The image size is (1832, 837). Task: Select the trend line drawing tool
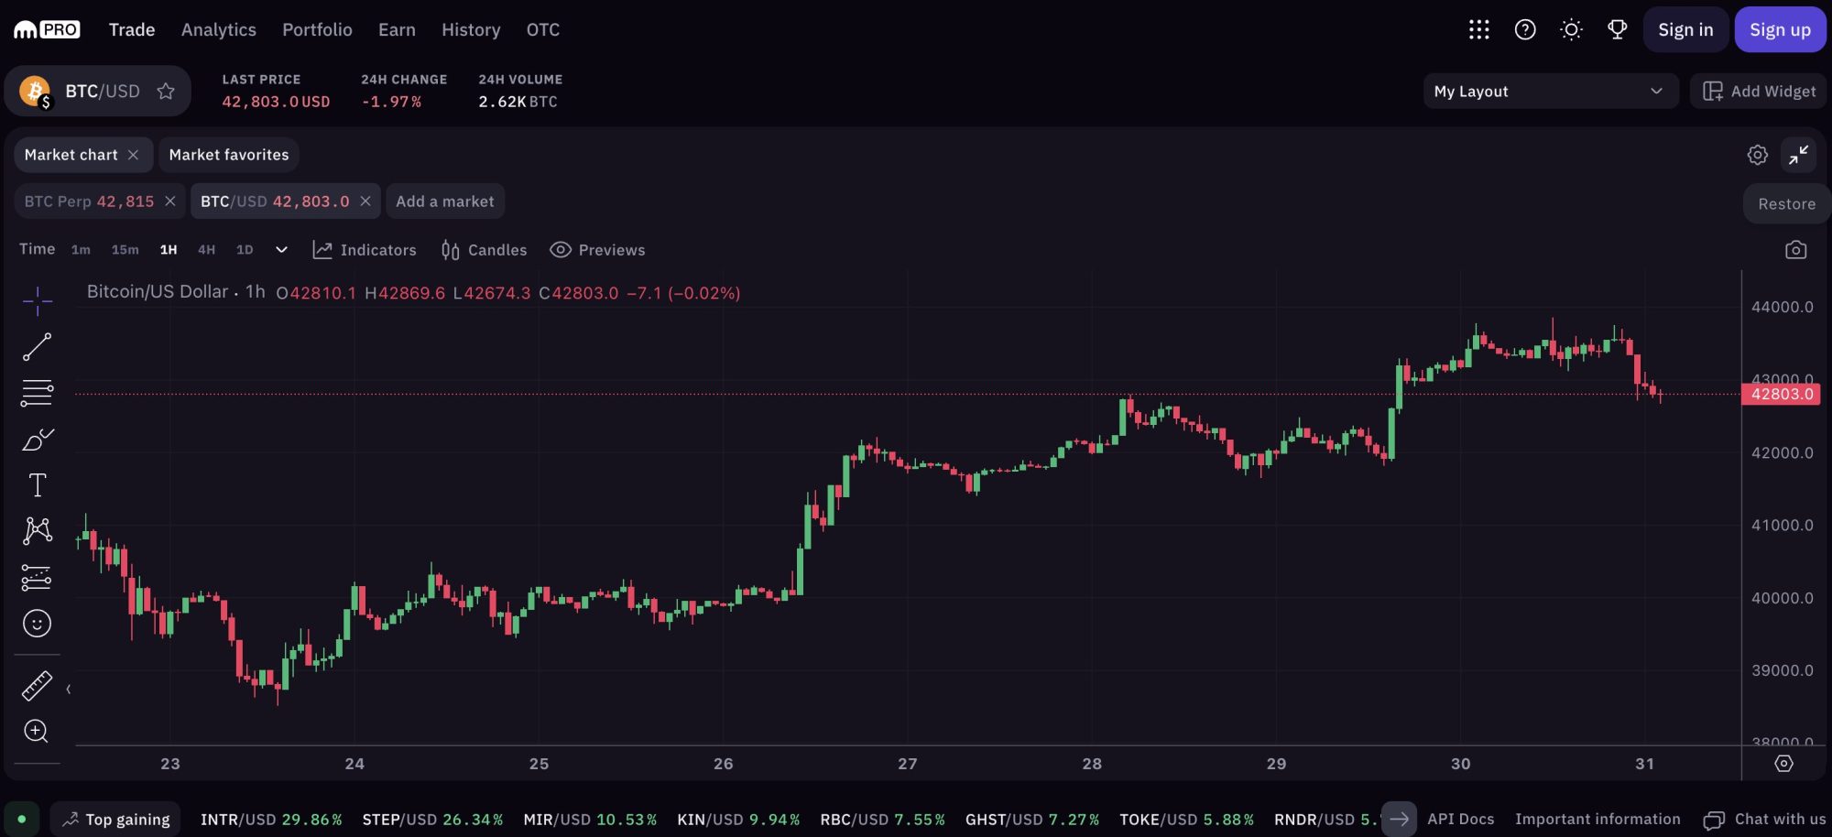tap(37, 347)
